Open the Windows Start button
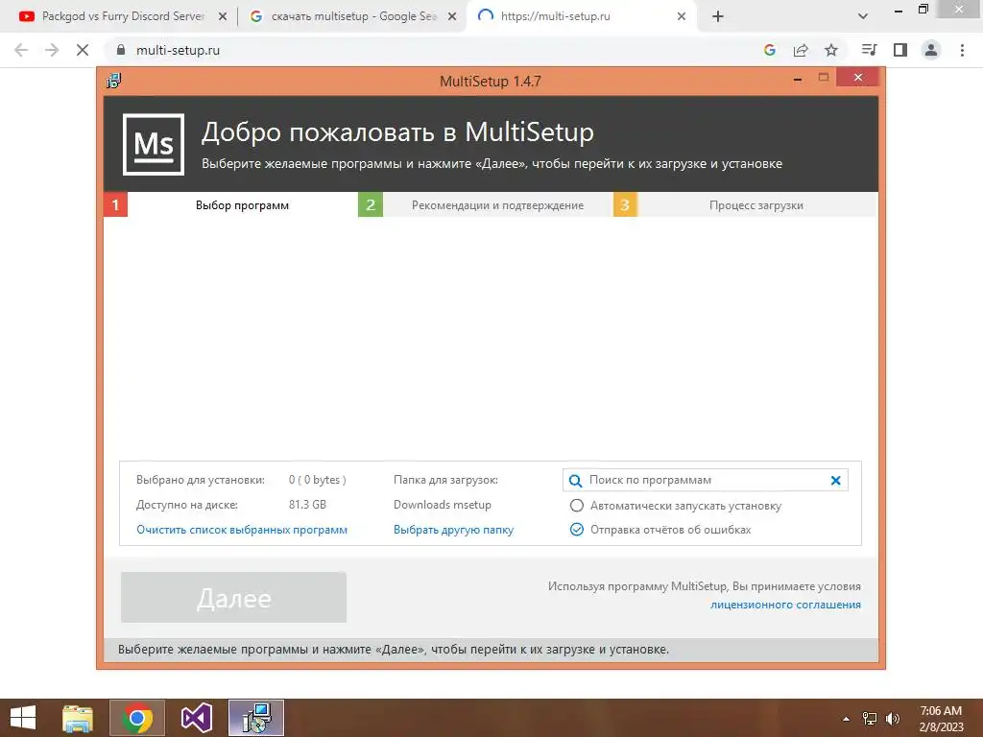Screen dimensions: 983x737 pos(23,718)
